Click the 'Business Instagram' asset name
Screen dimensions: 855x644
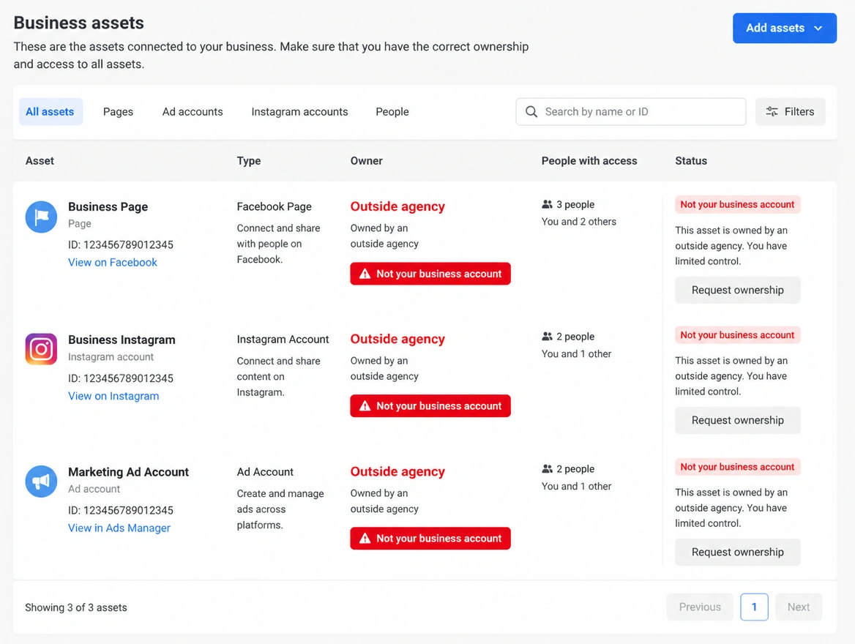point(122,340)
